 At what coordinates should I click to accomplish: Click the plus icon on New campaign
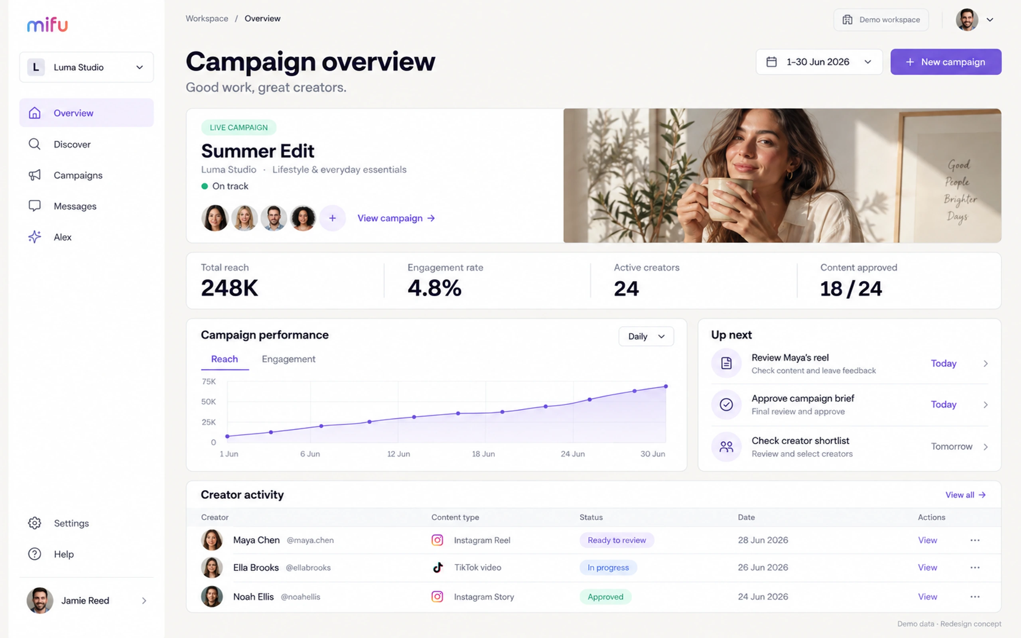coord(910,62)
